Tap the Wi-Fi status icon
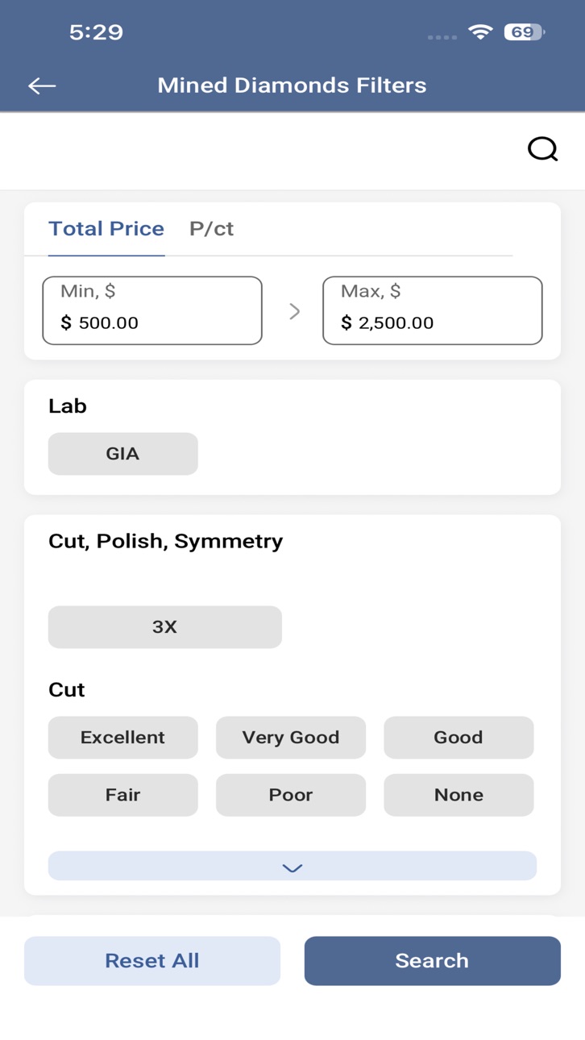 click(x=481, y=32)
